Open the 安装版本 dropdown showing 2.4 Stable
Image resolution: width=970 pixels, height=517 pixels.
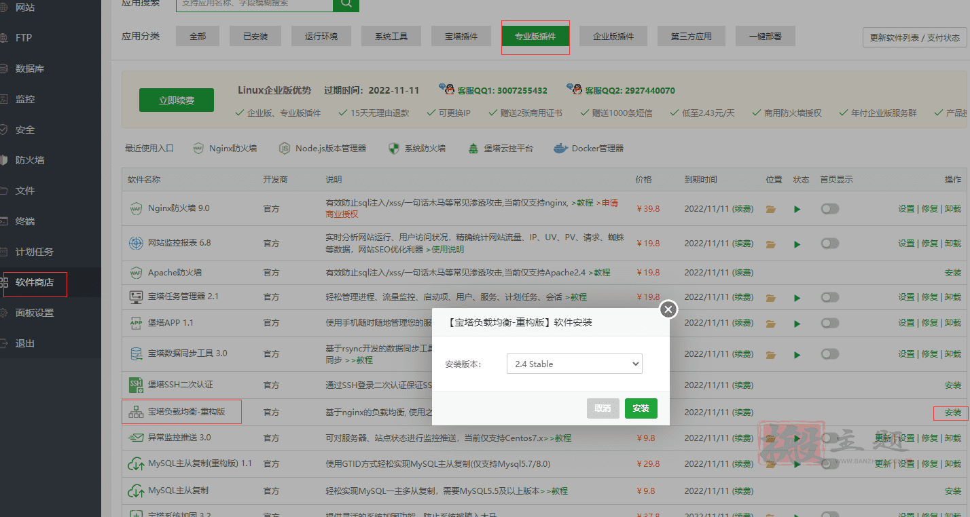coord(575,364)
